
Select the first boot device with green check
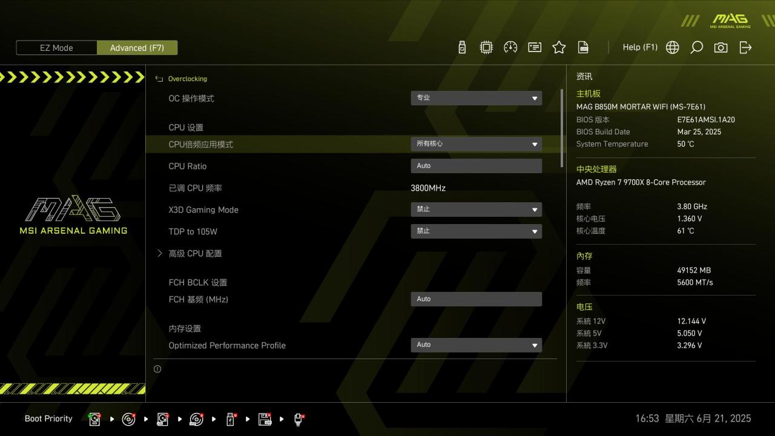point(94,419)
